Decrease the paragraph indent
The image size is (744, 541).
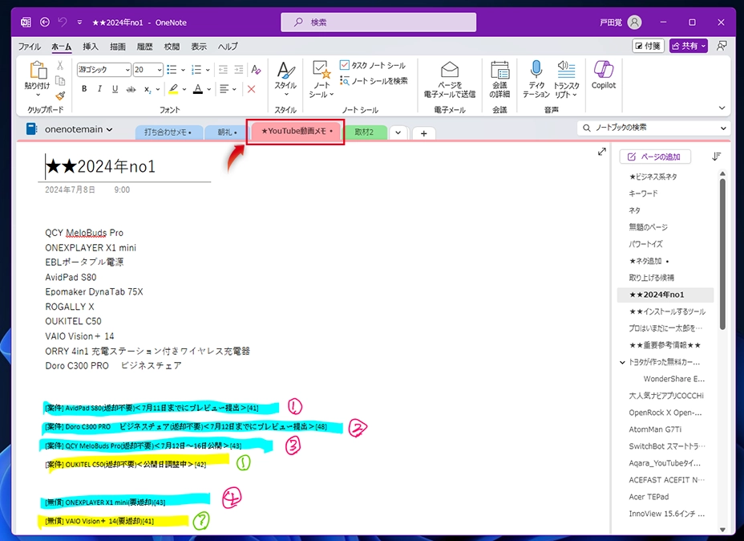pos(223,70)
